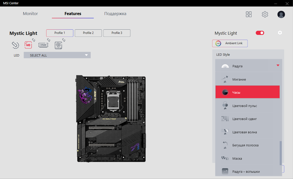Screen dimensions: 293x179
Task: Click the Часы clock icon
Action: coord(225,92)
